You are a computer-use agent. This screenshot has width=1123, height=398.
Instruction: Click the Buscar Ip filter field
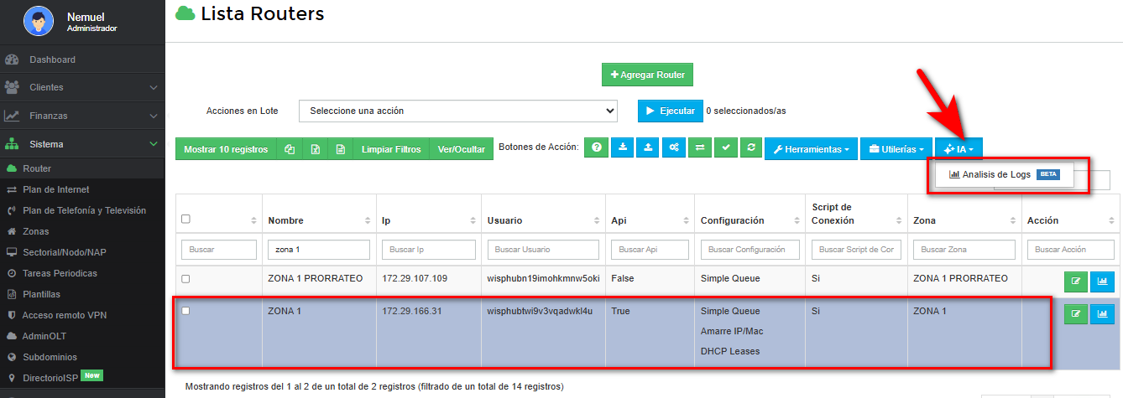coord(427,250)
